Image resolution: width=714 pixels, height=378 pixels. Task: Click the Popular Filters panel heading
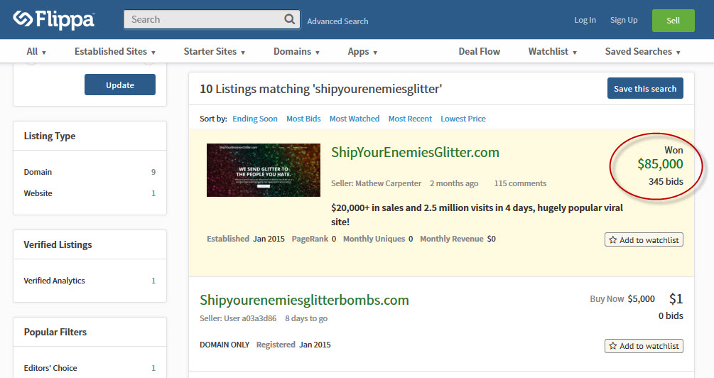55,332
